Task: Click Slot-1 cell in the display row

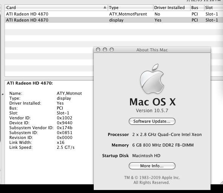Action: tap(212, 20)
